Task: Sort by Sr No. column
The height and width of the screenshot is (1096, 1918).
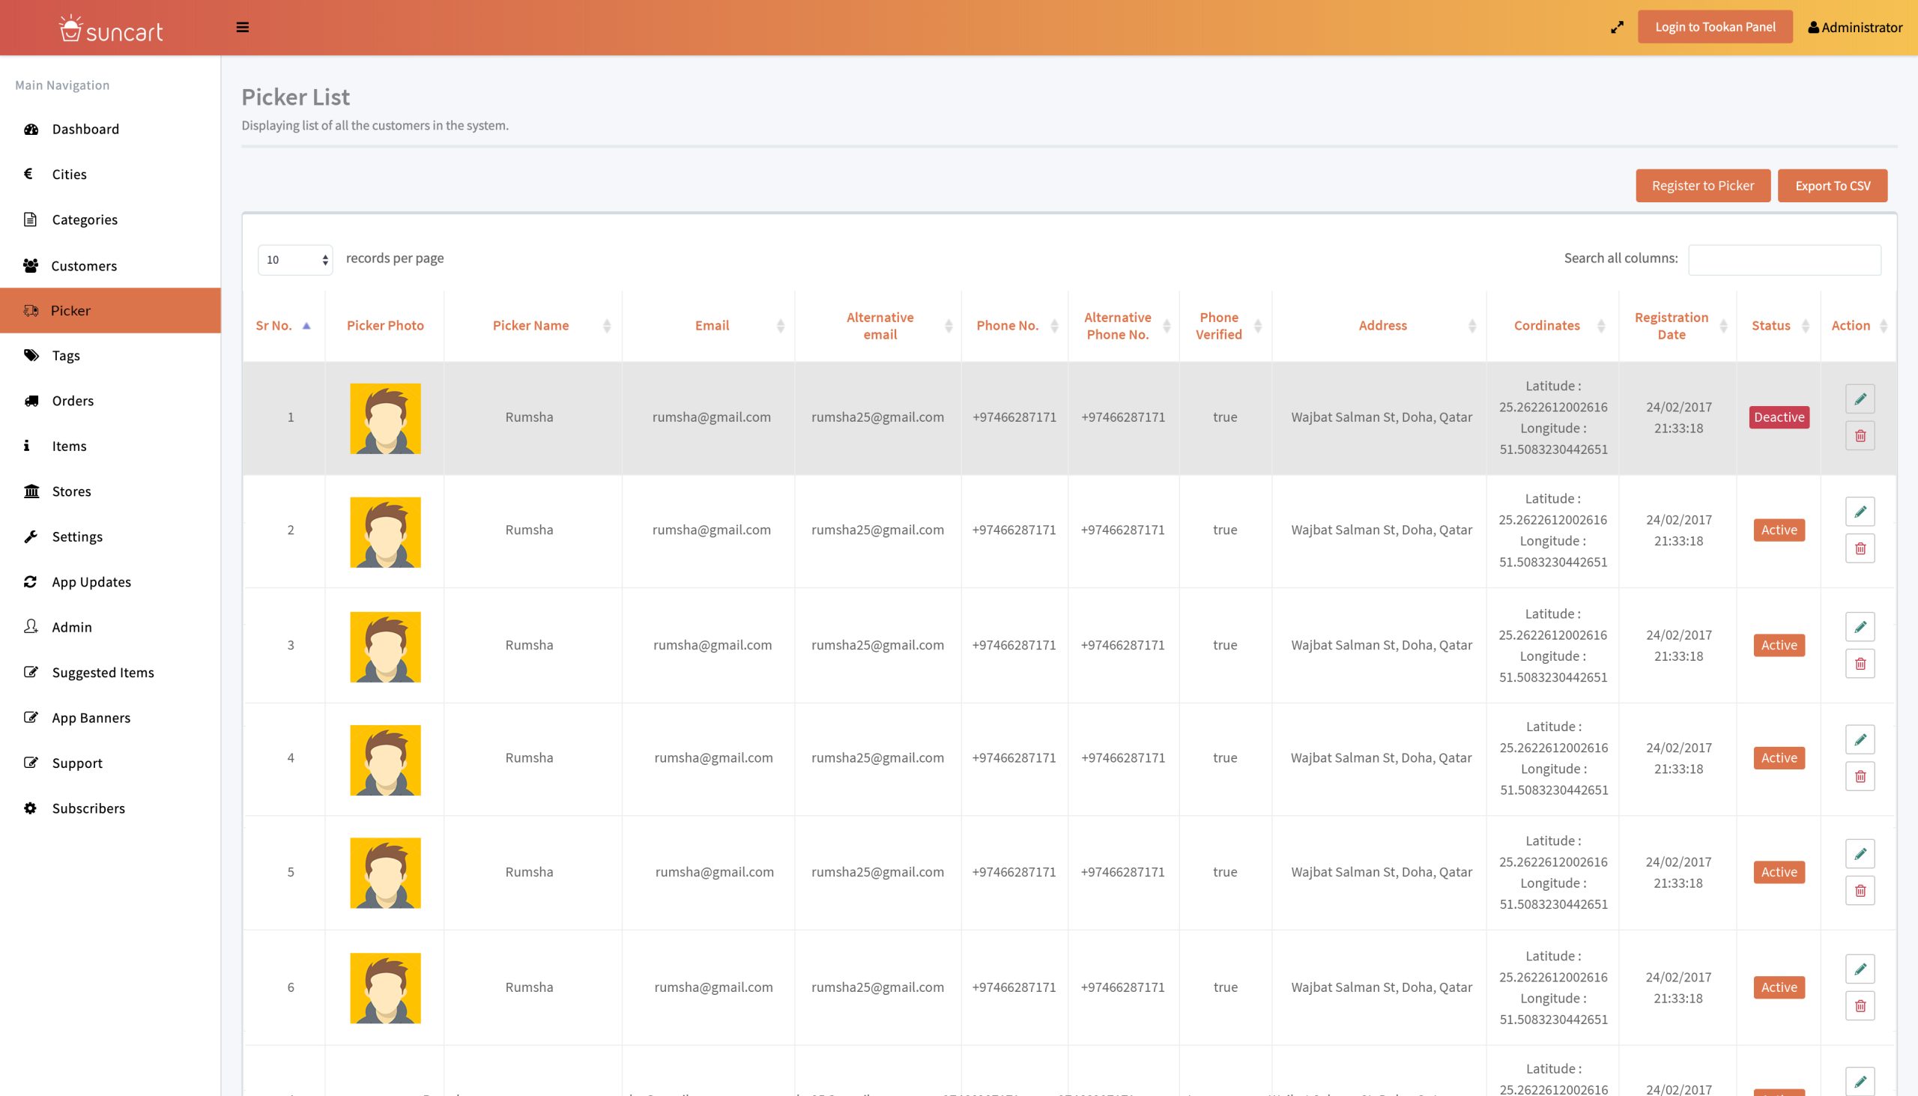Action: 284,325
